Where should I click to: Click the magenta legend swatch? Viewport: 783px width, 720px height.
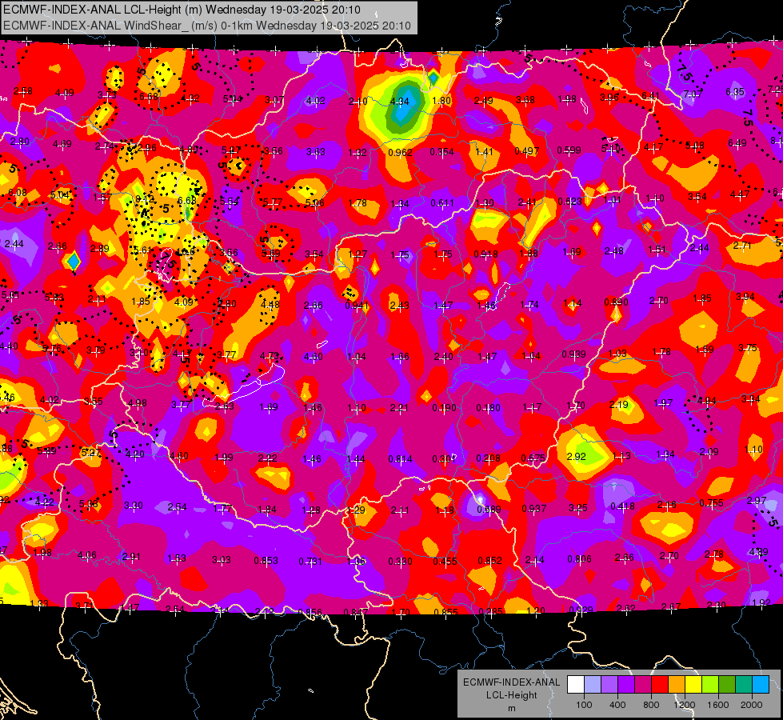click(643, 684)
